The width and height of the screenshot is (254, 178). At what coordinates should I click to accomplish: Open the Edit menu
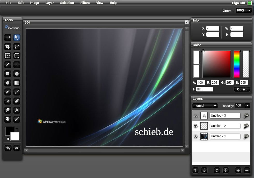coord(20,3)
